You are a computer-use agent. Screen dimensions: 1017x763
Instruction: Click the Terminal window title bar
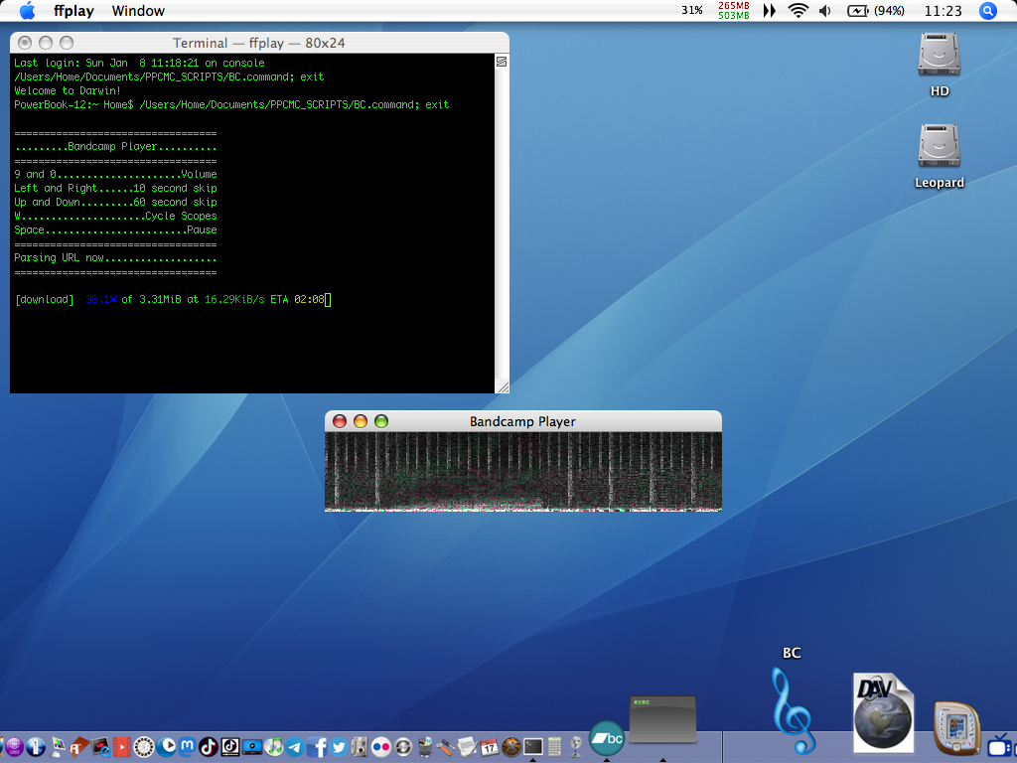tap(259, 43)
